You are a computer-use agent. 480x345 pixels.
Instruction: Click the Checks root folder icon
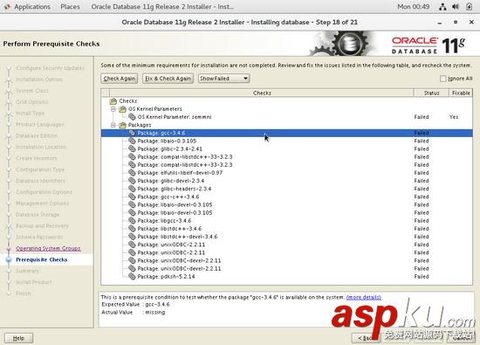[113, 101]
